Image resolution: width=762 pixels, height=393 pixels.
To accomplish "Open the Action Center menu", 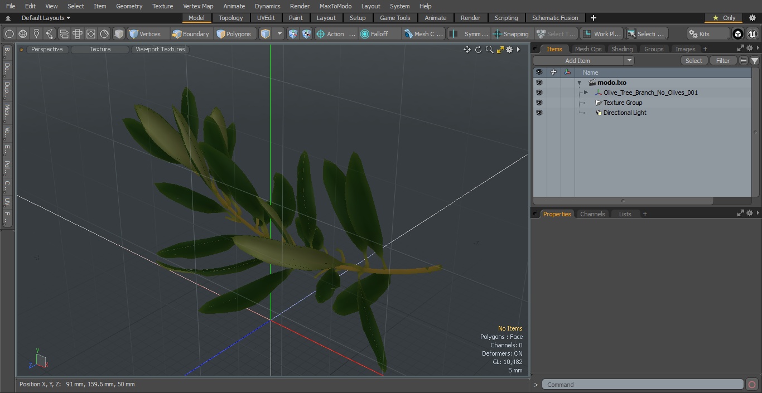I will (336, 34).
